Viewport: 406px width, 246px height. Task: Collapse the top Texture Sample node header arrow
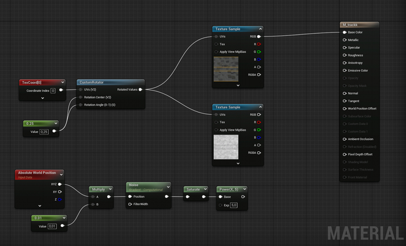[x=260, y=28]
